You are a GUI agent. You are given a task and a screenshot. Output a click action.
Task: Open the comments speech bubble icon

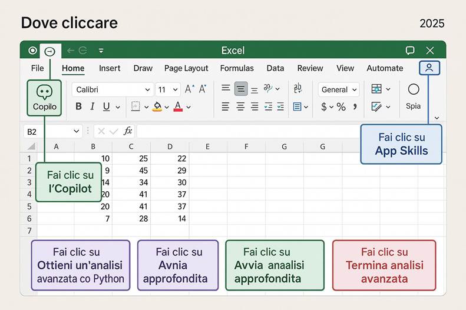pyautogui.click(x=410, y=51)
